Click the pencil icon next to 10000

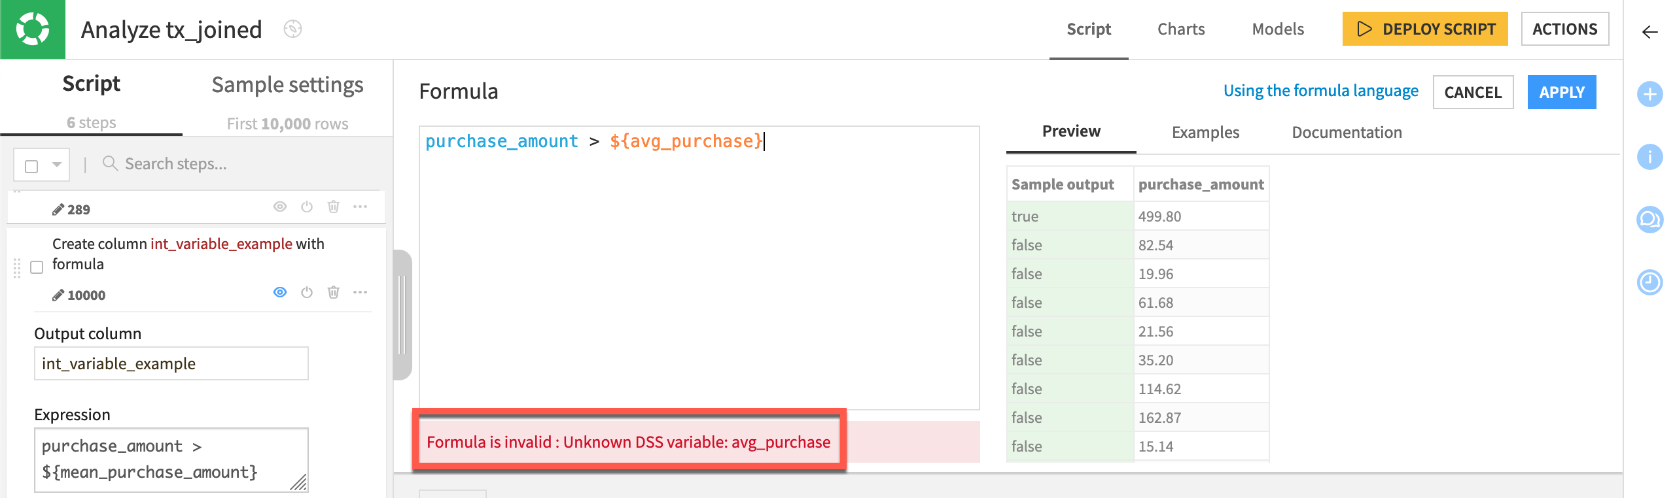[x=58, y=295]
